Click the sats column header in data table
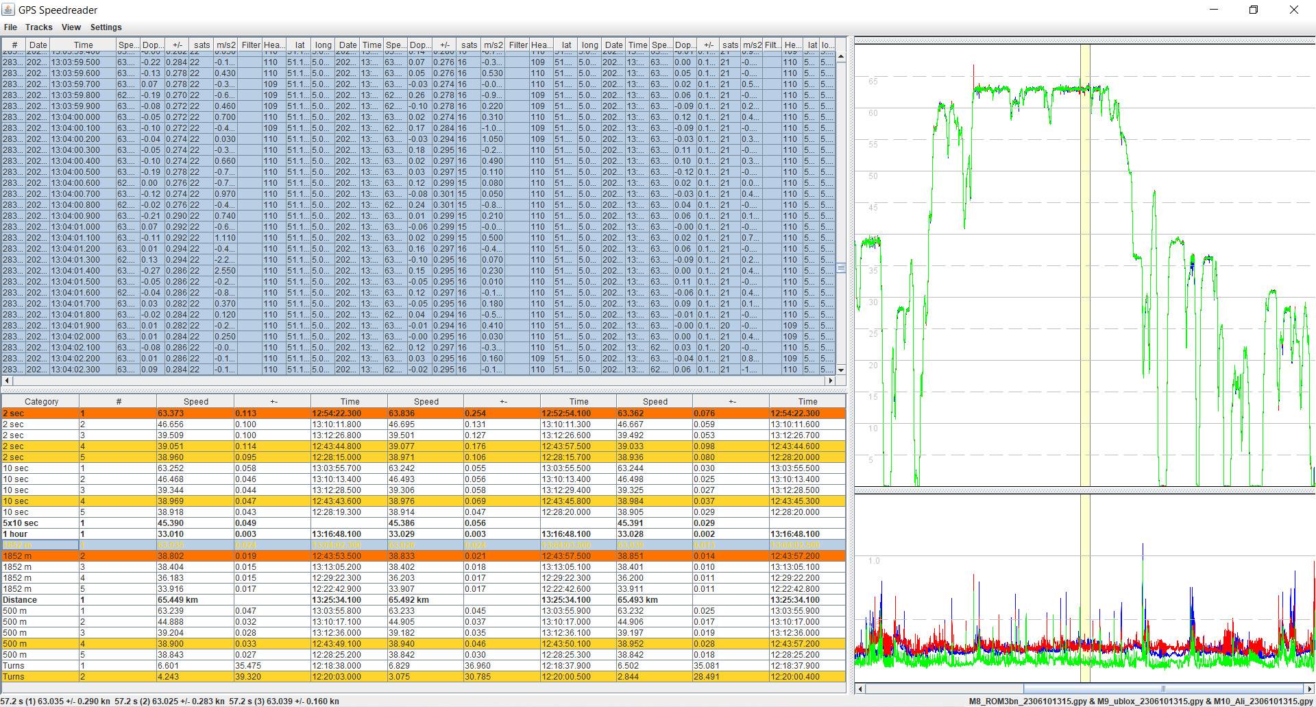The image size is (1316, 707). coord(202,45)
